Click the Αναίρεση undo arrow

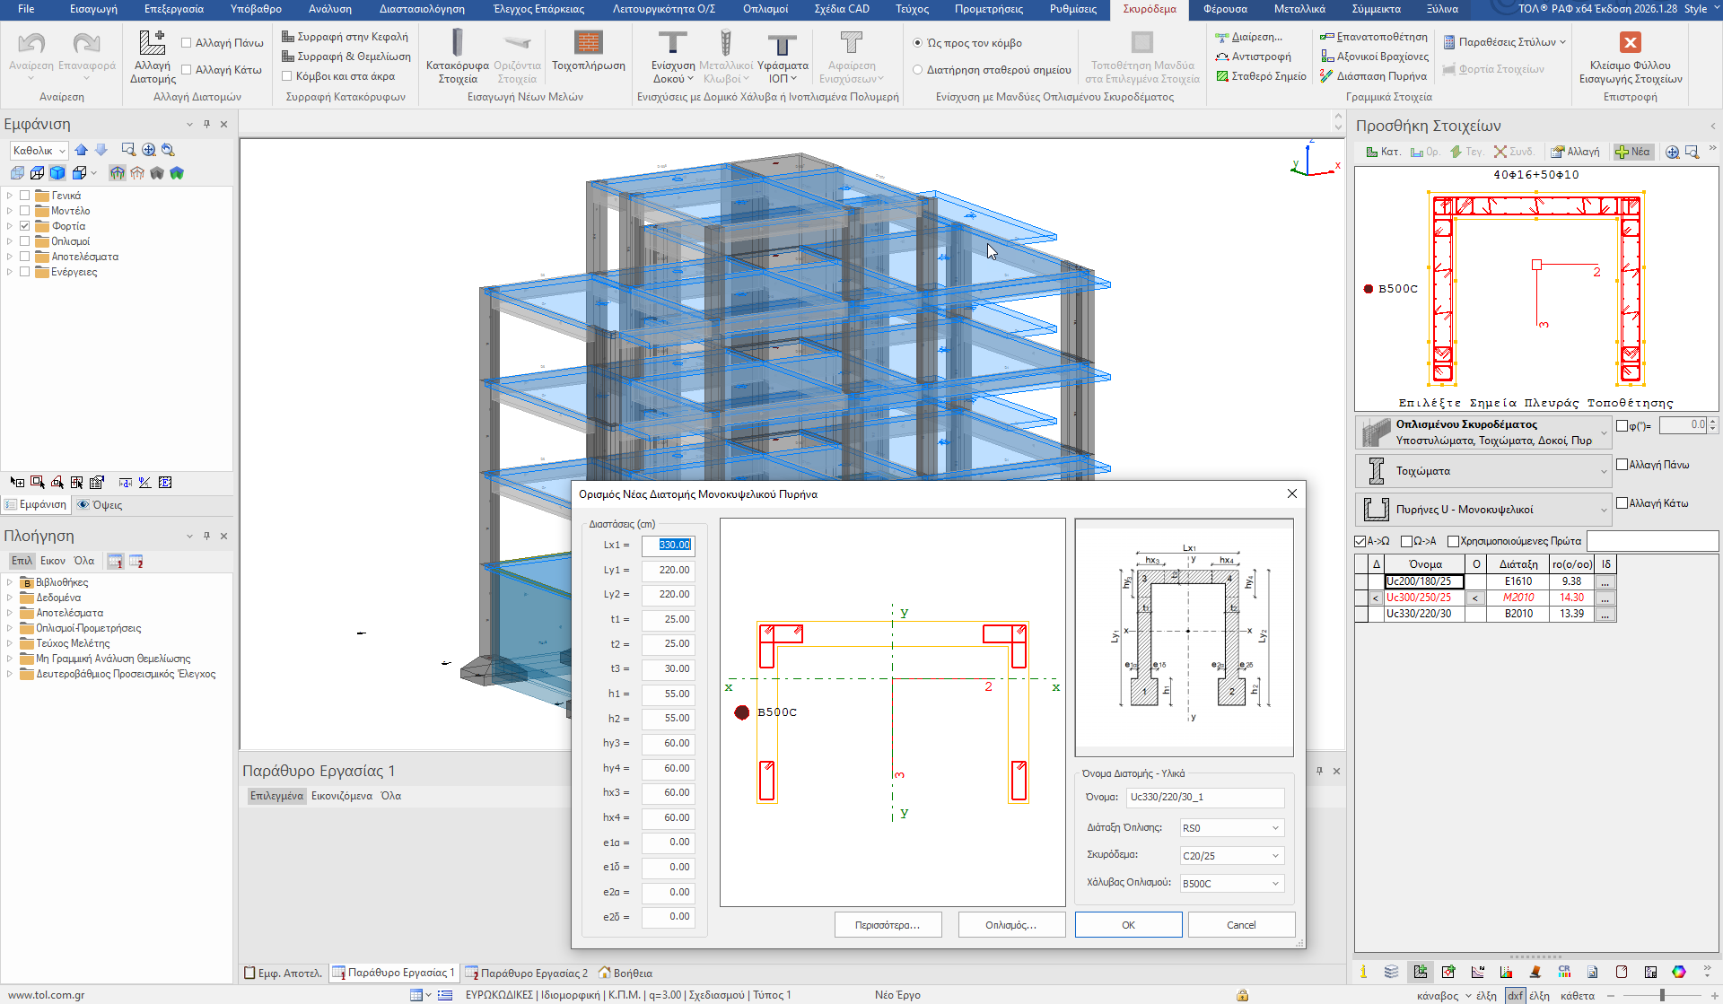tap(31, 43)
